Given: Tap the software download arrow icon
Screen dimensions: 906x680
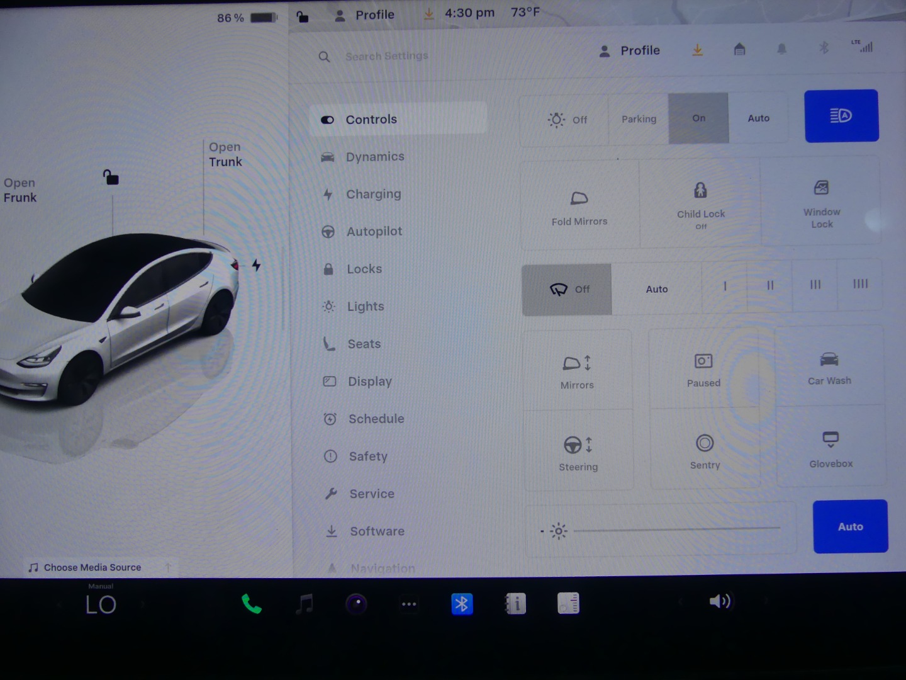Looking at the screenshot, I should point(697,50).
